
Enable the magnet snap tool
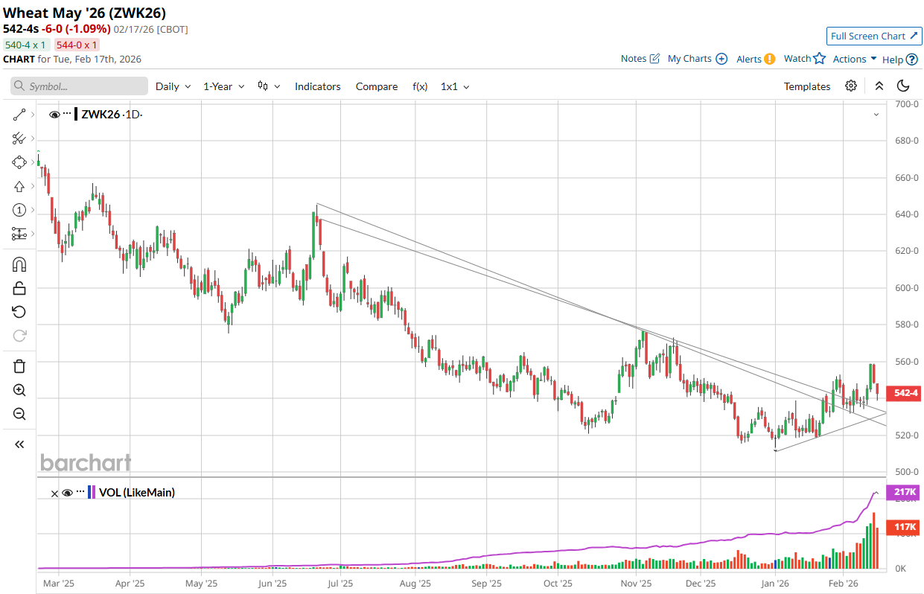[19, 264]
